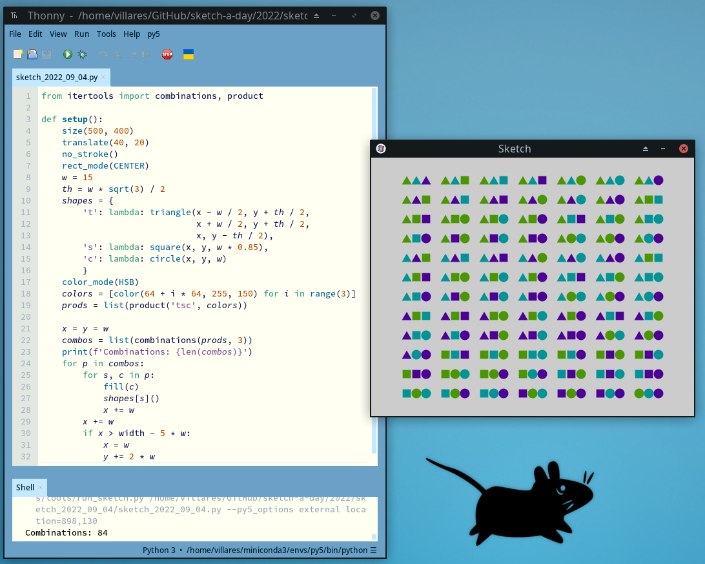Click the Open file toolbar icon

[x=32, y=55]
